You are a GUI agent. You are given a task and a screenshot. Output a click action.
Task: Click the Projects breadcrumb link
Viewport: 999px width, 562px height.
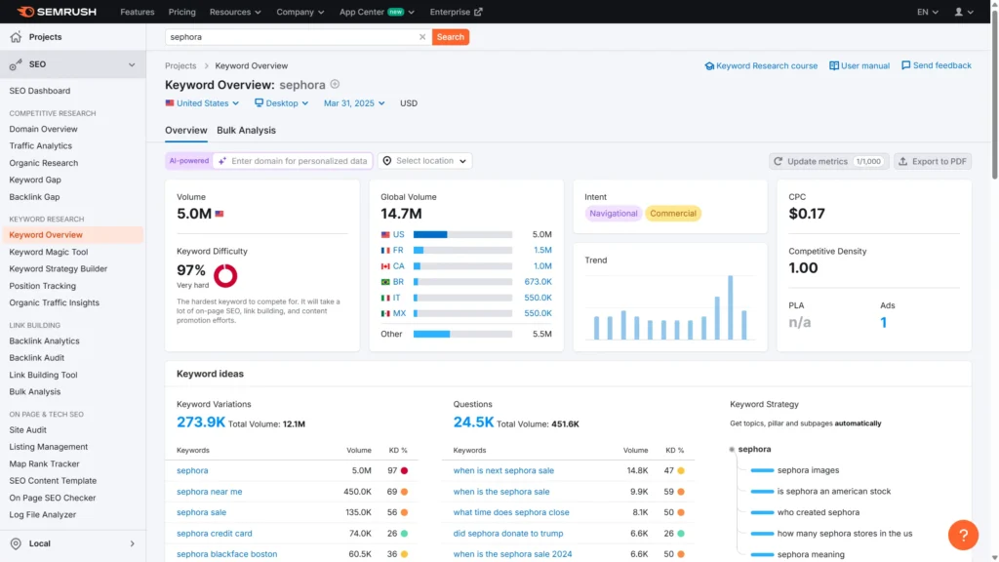click(180, 65)
